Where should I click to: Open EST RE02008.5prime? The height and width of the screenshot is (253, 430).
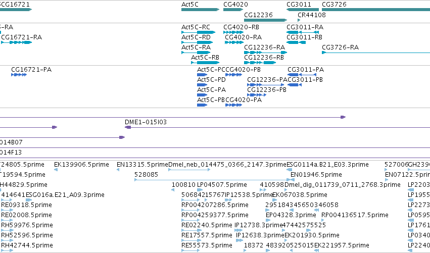(26, 215)
